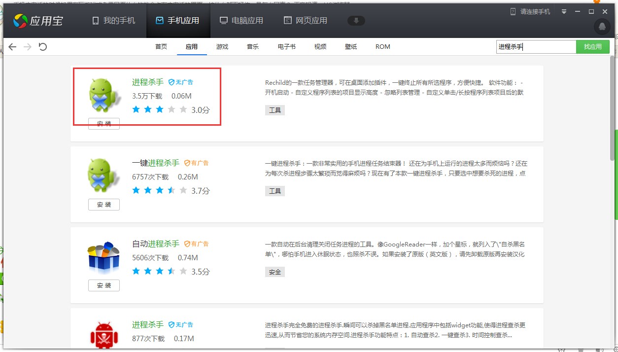Click the 无广告 badge beside 进程杀手
The height and width of the screenshot is (352, 618).
[180, 82]
